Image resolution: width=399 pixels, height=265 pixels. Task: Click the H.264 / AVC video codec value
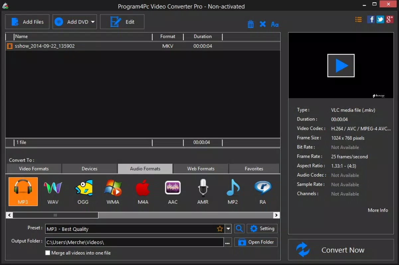coord(361,129)
